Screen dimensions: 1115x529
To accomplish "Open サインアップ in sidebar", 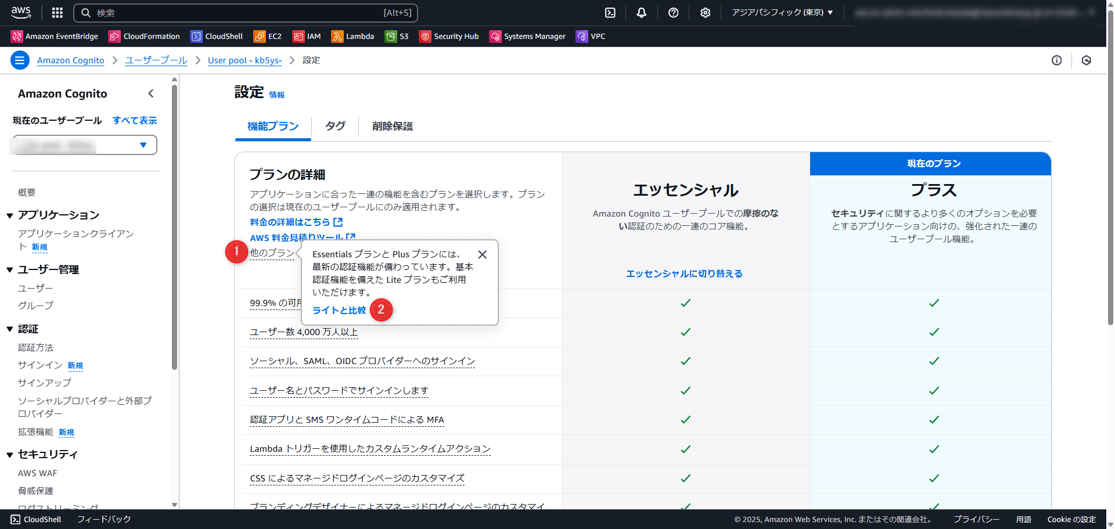I will pos(45,383).
